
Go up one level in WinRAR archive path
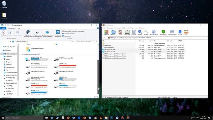point(104,38)
